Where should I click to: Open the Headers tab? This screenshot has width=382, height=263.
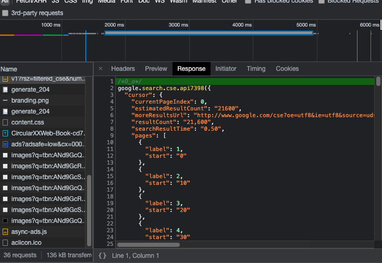point(123,69)
